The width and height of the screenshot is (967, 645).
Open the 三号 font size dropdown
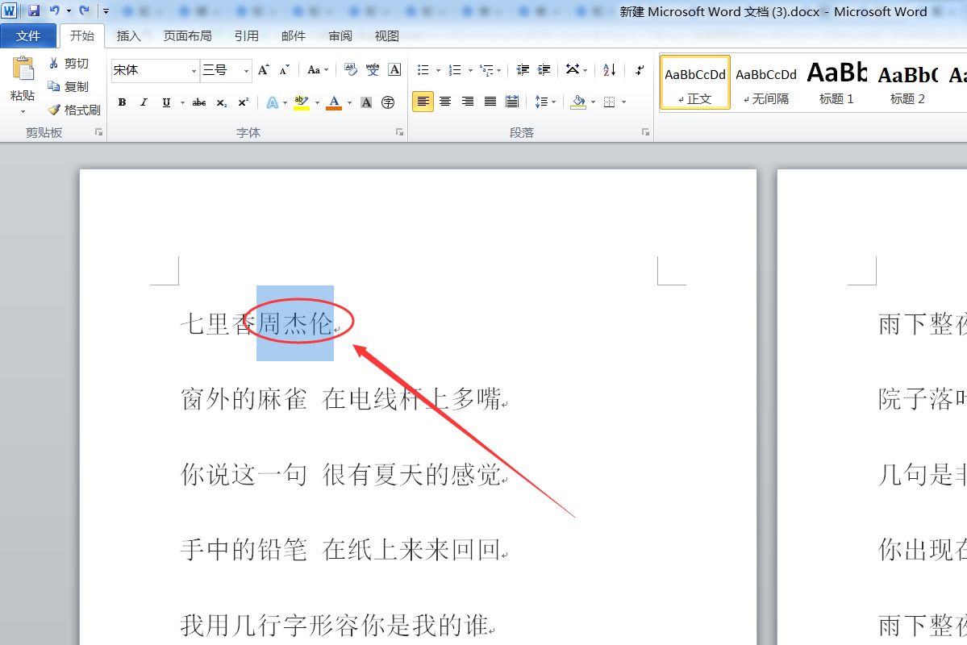246,71
